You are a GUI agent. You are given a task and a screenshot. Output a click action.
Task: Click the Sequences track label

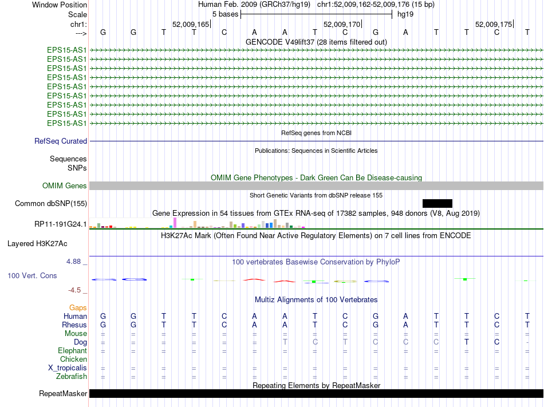[68, 159]
